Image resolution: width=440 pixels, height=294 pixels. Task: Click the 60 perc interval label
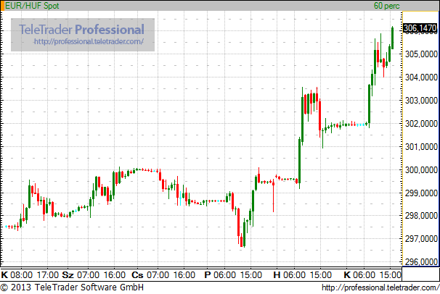tap(387, 6)
